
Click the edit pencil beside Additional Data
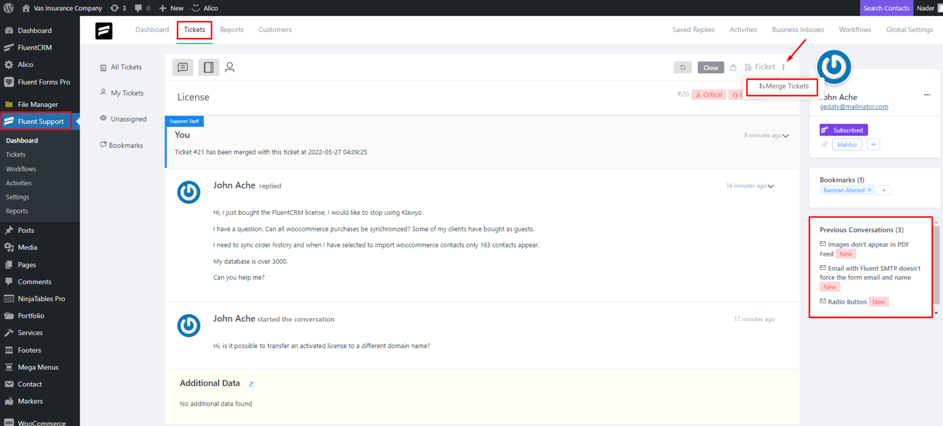click(x=251, y=383)
